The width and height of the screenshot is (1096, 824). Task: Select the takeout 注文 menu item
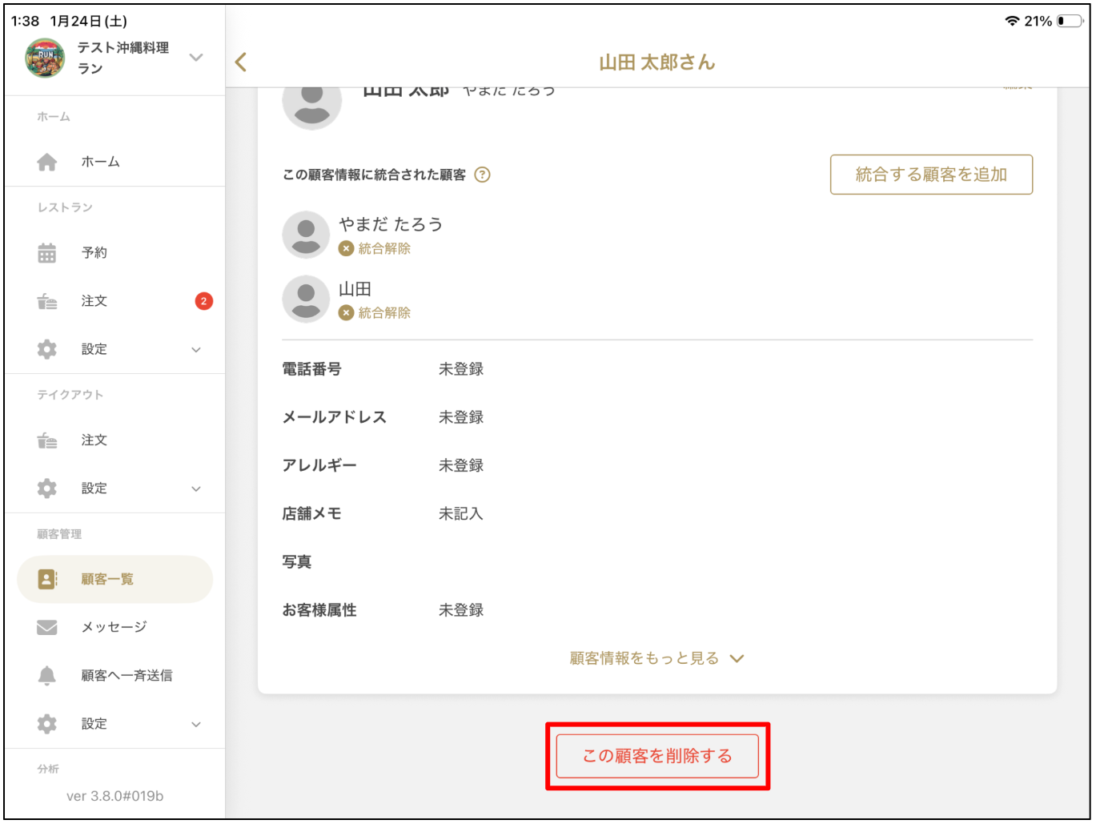point(94,440)
